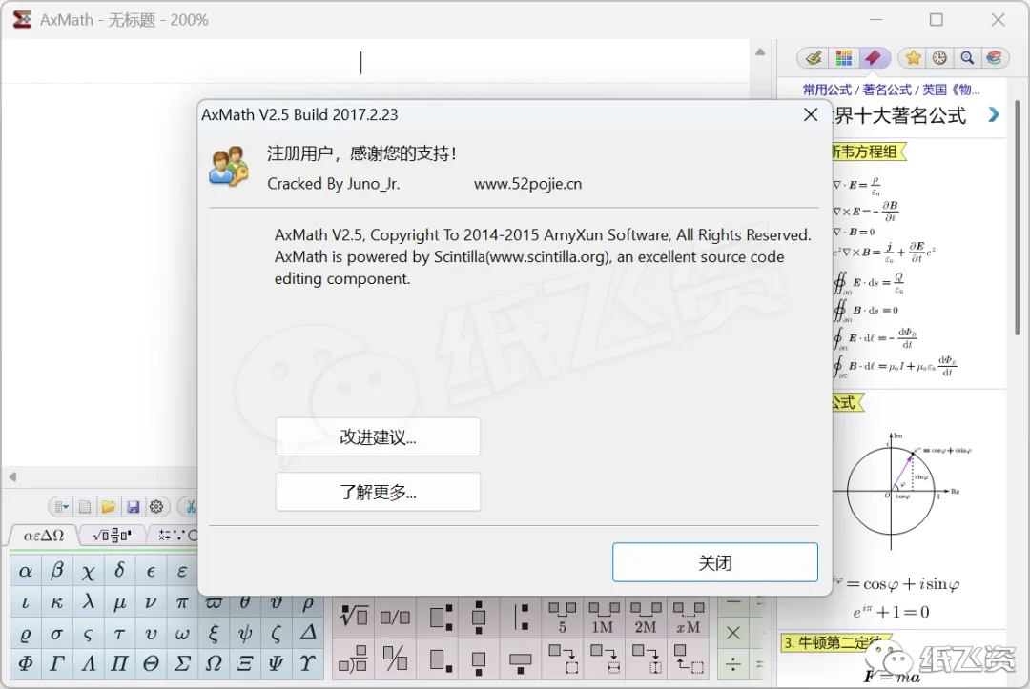
Task: Insert the psi ψ symbol
Action: (245, 633)
